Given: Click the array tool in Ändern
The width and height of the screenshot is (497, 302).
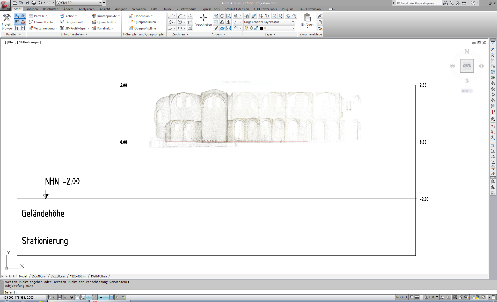Looking at the screenshot, I should [x=228, y=28].
